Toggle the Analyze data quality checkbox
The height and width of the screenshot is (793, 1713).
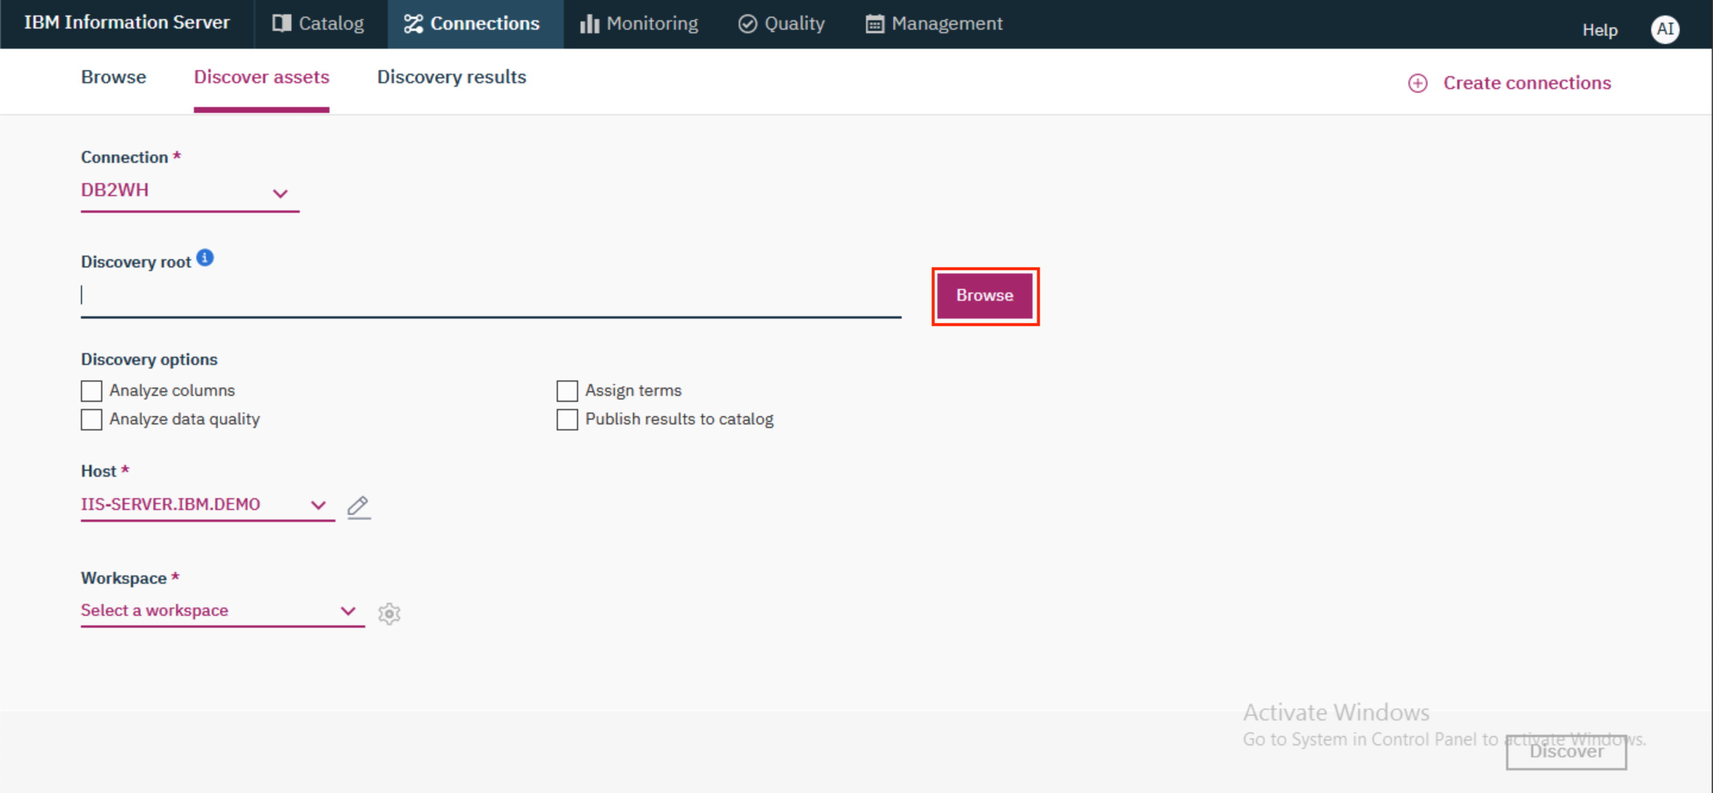[90, 420]
